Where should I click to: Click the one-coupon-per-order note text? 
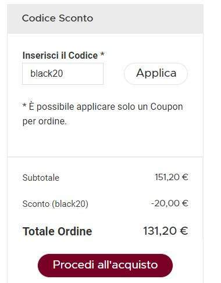pos(102,114)
